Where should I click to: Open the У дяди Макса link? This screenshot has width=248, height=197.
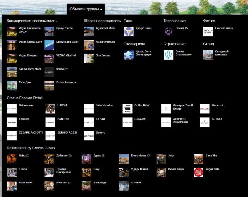click(139, 169)
